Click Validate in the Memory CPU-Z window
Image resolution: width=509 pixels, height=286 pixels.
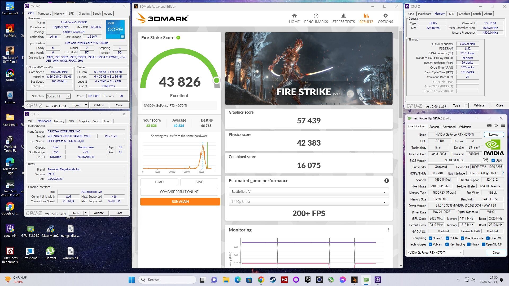479,105
